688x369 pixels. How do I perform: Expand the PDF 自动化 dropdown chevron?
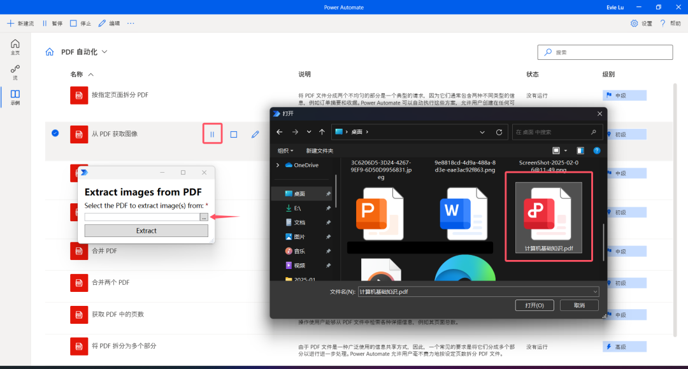[x=104, y=52]
